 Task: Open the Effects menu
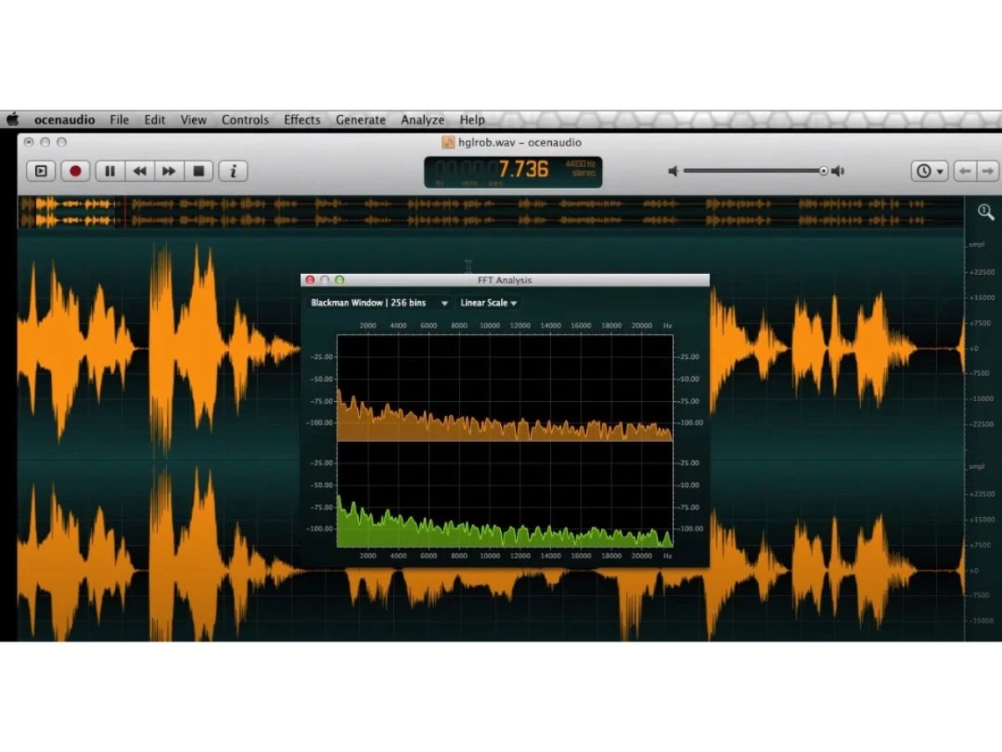(x=301, y=119)
